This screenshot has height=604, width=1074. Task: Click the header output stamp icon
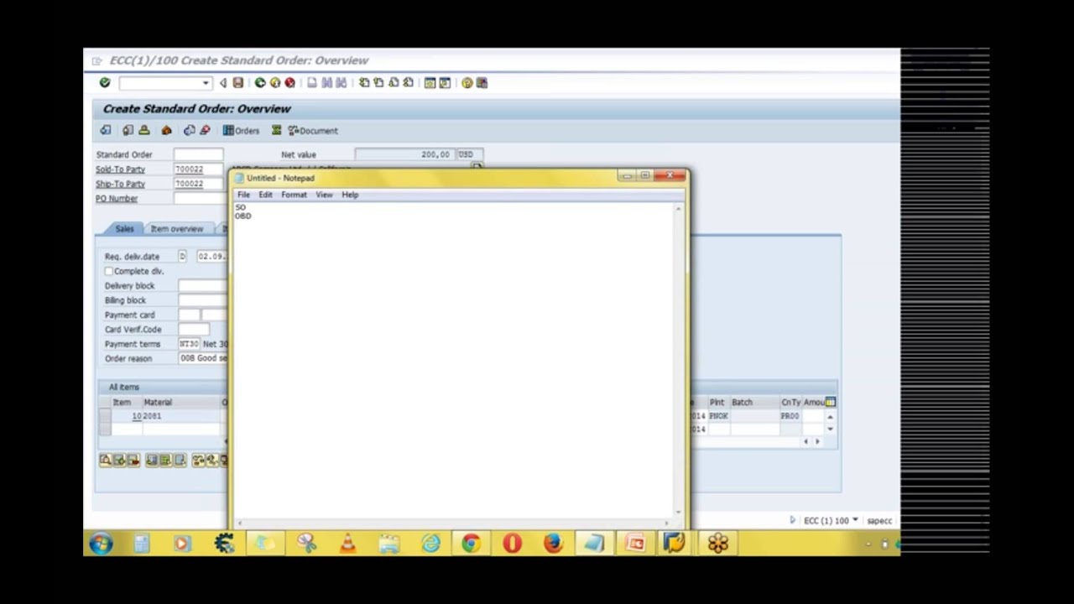(x=144, y=130)
